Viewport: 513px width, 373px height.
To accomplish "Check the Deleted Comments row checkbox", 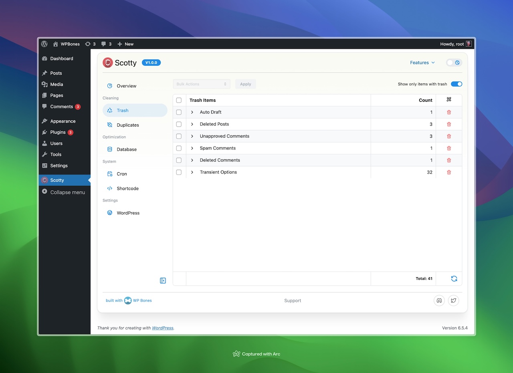I will [179, 160].
